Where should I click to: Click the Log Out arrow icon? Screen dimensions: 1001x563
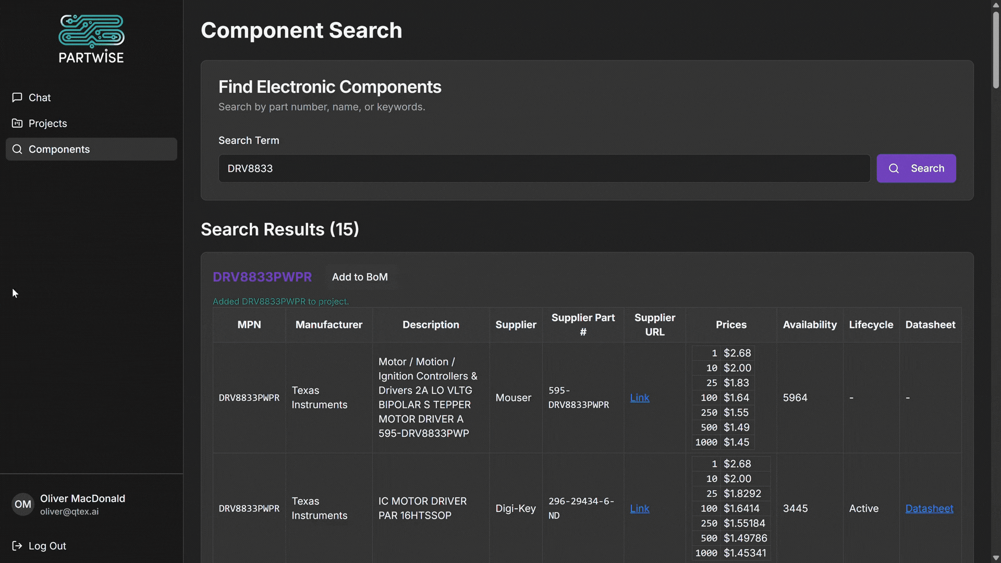17,546
